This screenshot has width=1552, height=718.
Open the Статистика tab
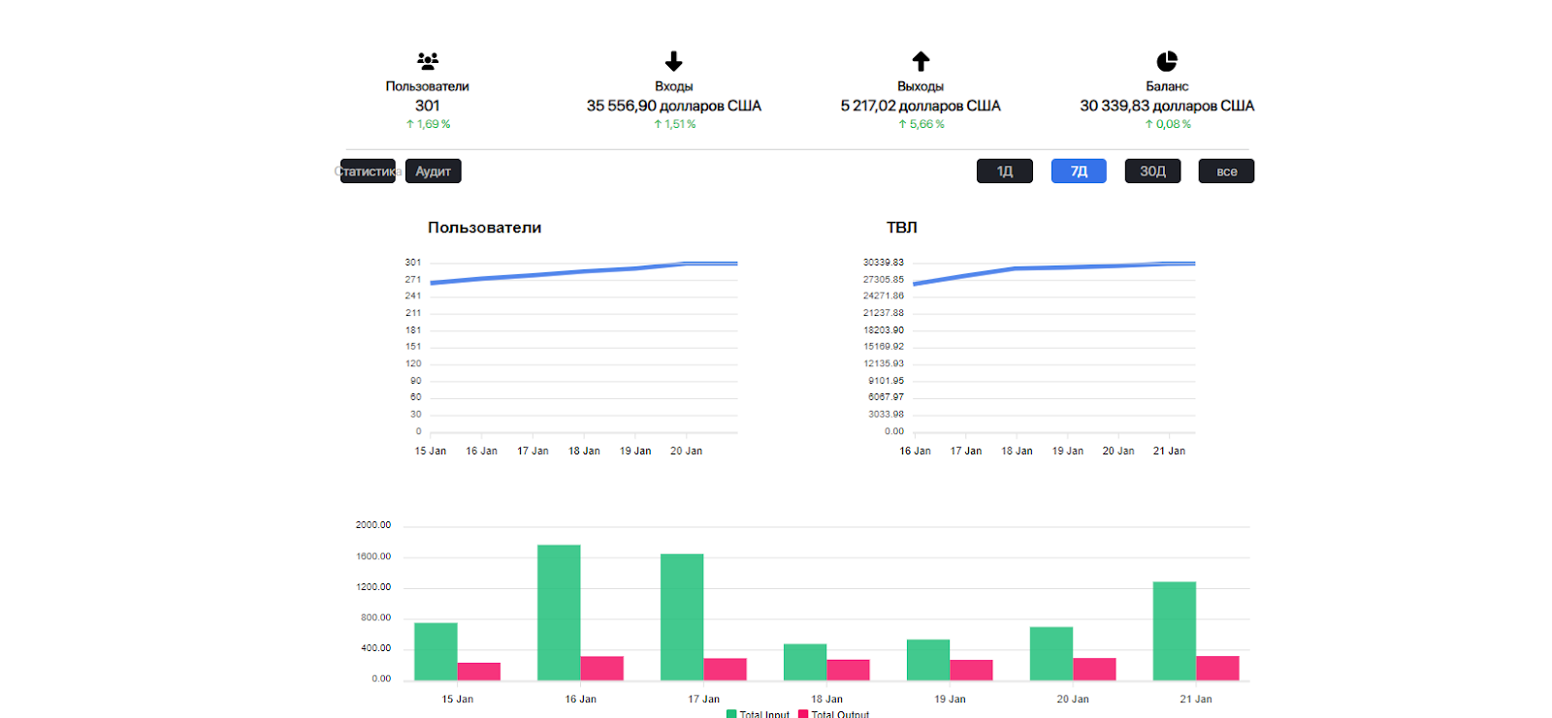pos(368,172)
